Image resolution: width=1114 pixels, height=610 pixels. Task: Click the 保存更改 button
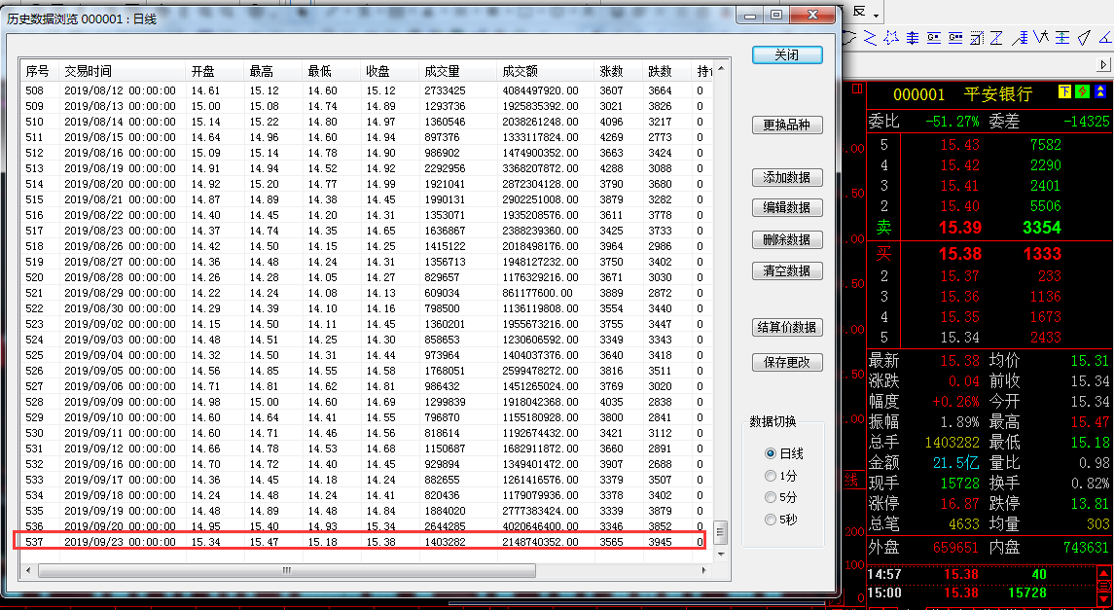coord(786,362)
